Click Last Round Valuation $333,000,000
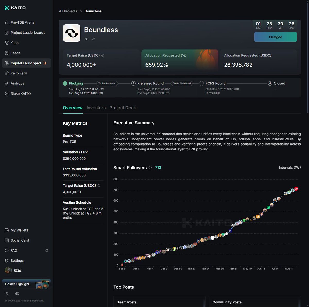The width and height of the screenshot is (309, 307). point(74,175)
